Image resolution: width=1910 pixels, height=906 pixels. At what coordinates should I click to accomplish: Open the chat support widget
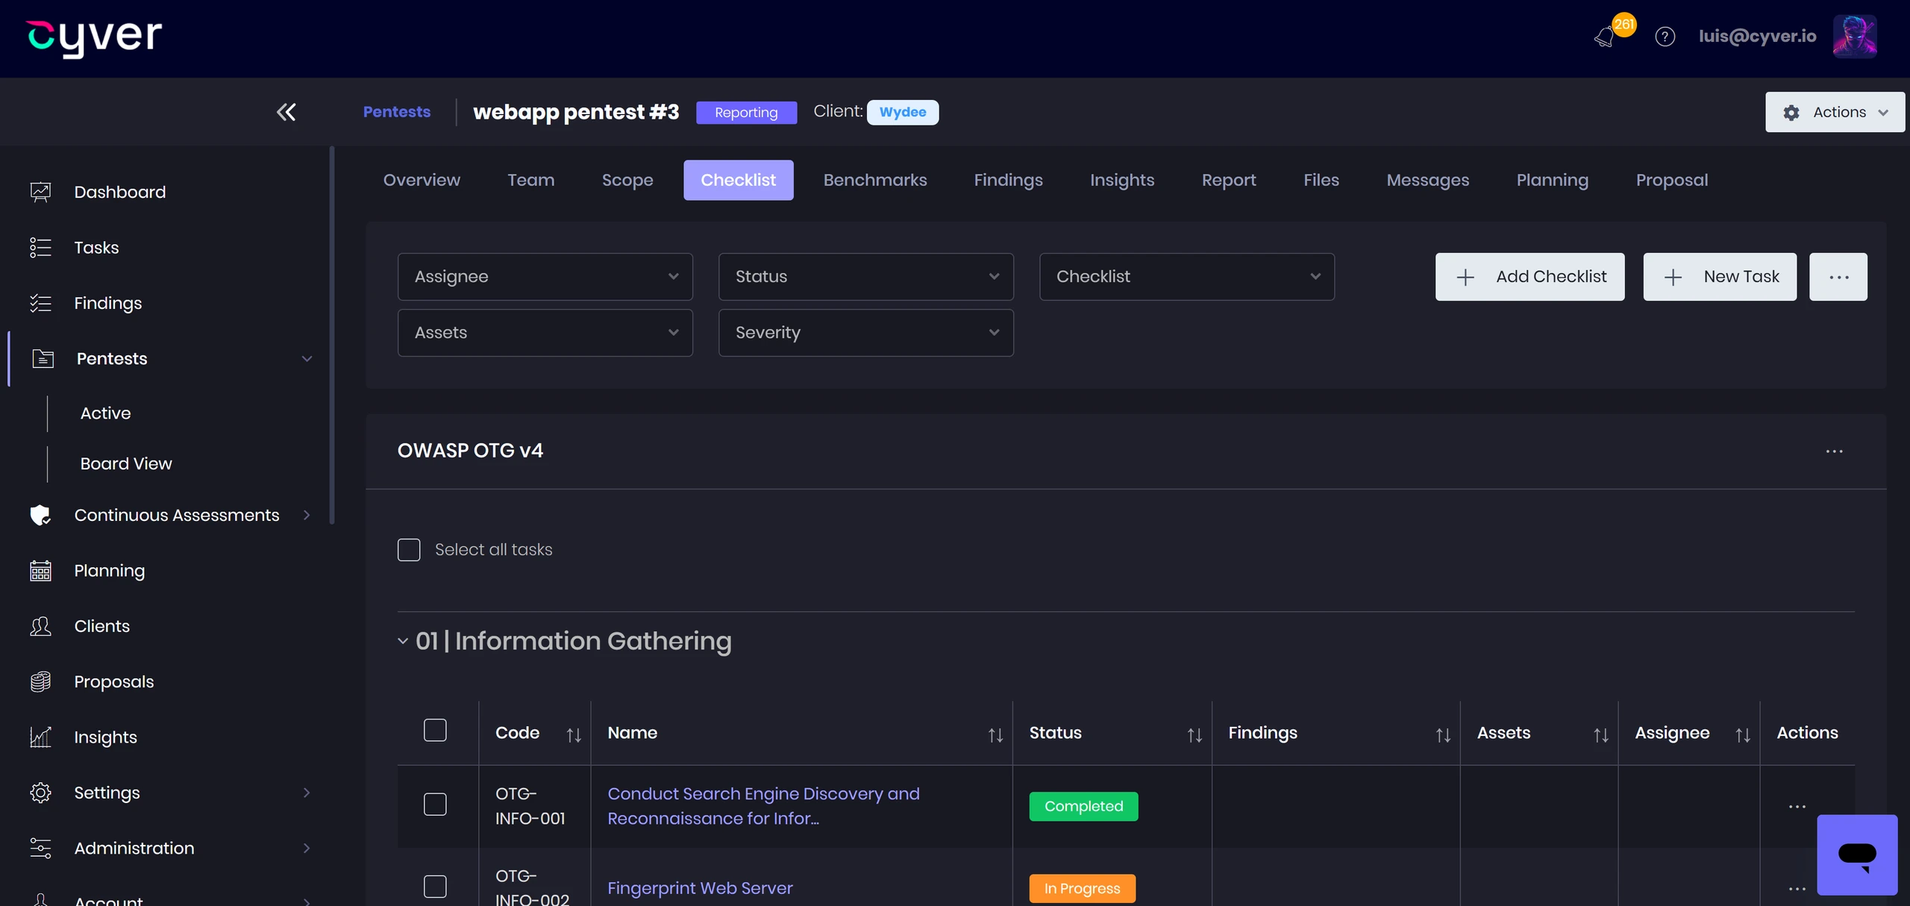(1857, 855)
